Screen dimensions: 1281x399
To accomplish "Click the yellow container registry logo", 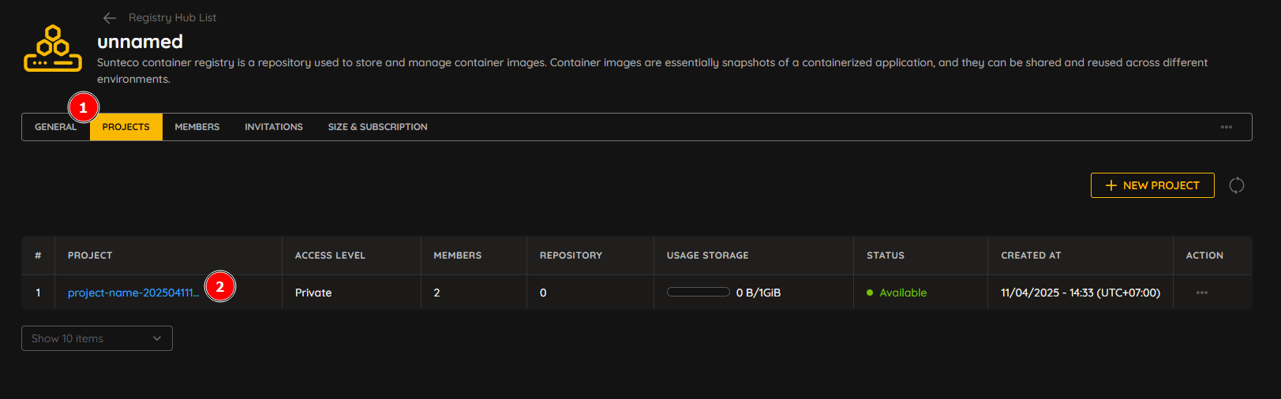I will tap(53, 49).
